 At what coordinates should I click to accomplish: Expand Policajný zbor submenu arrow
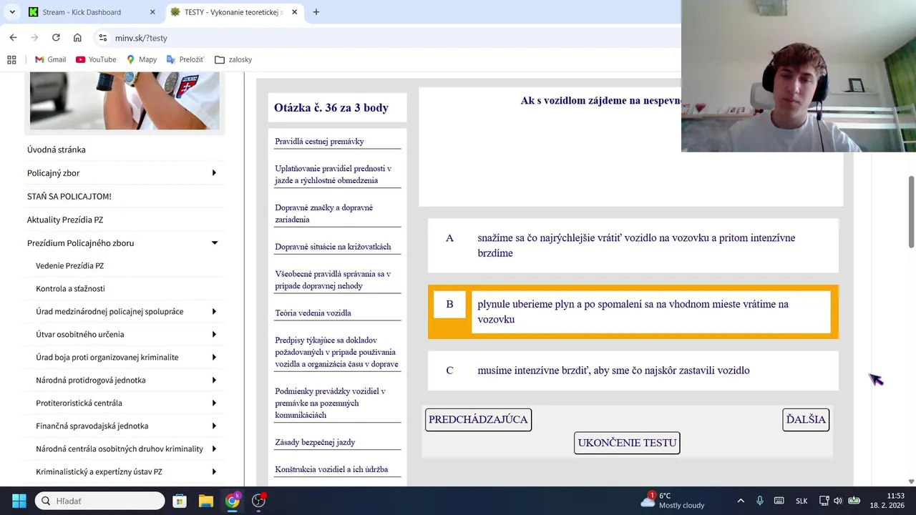214,173
